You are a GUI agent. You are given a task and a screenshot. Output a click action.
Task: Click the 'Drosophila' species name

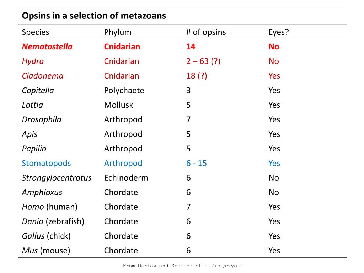(x=42, y=120)
